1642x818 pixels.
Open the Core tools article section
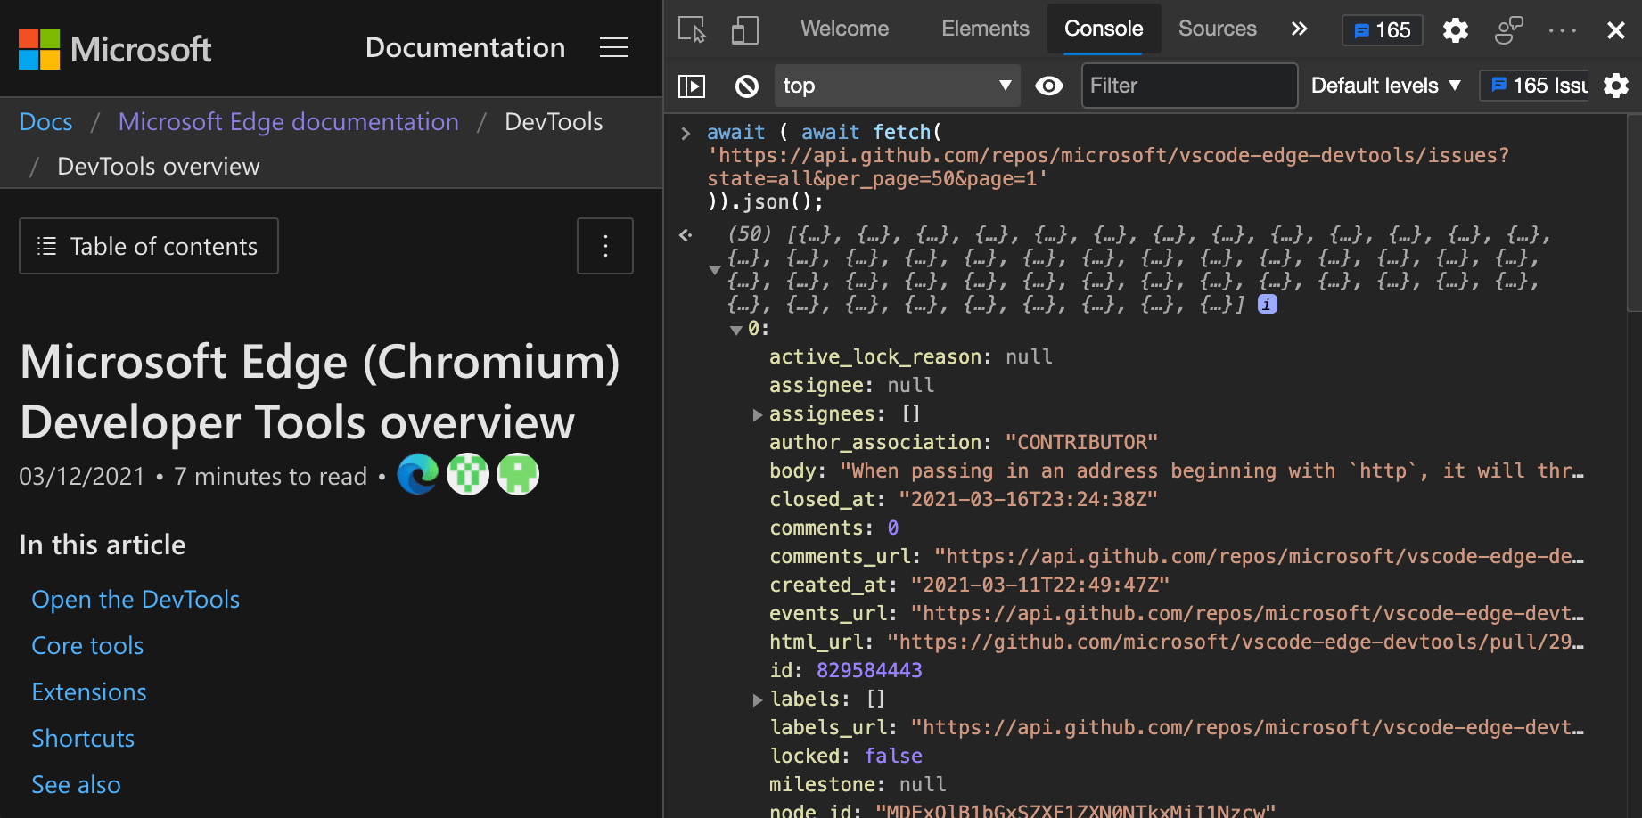point(87,645)
